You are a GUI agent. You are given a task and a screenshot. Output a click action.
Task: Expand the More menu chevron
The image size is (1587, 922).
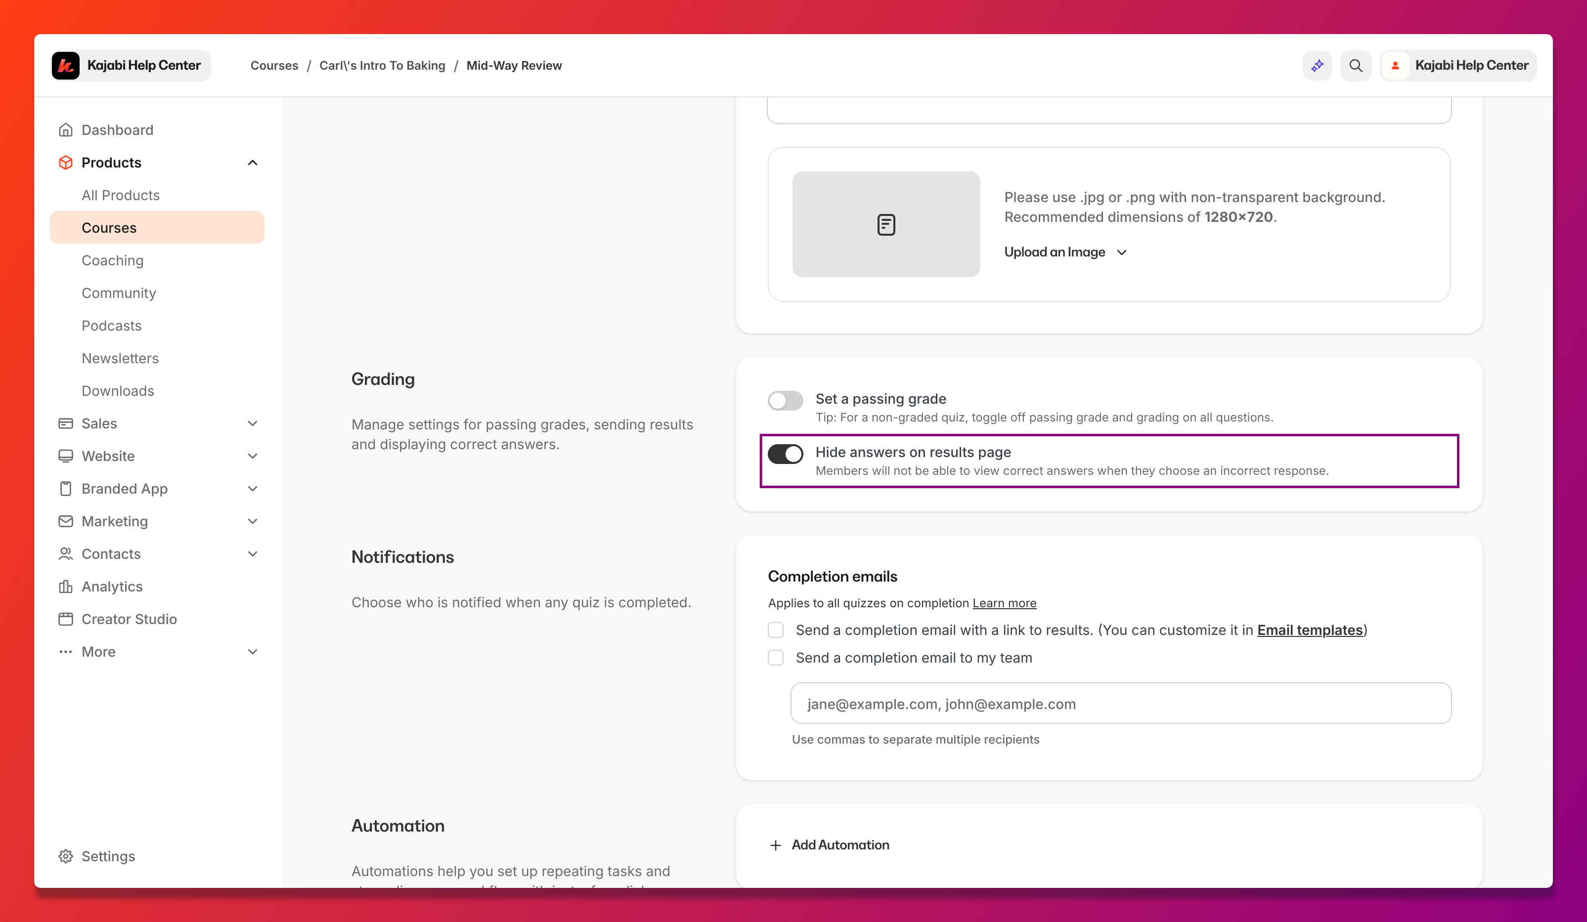pyautogui.click(x=253, y=651)
